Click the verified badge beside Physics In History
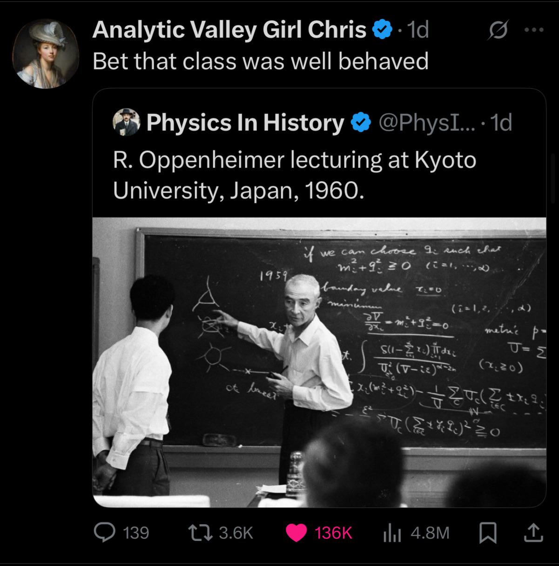The image size is (559, 566). click(x=360, y=123)
